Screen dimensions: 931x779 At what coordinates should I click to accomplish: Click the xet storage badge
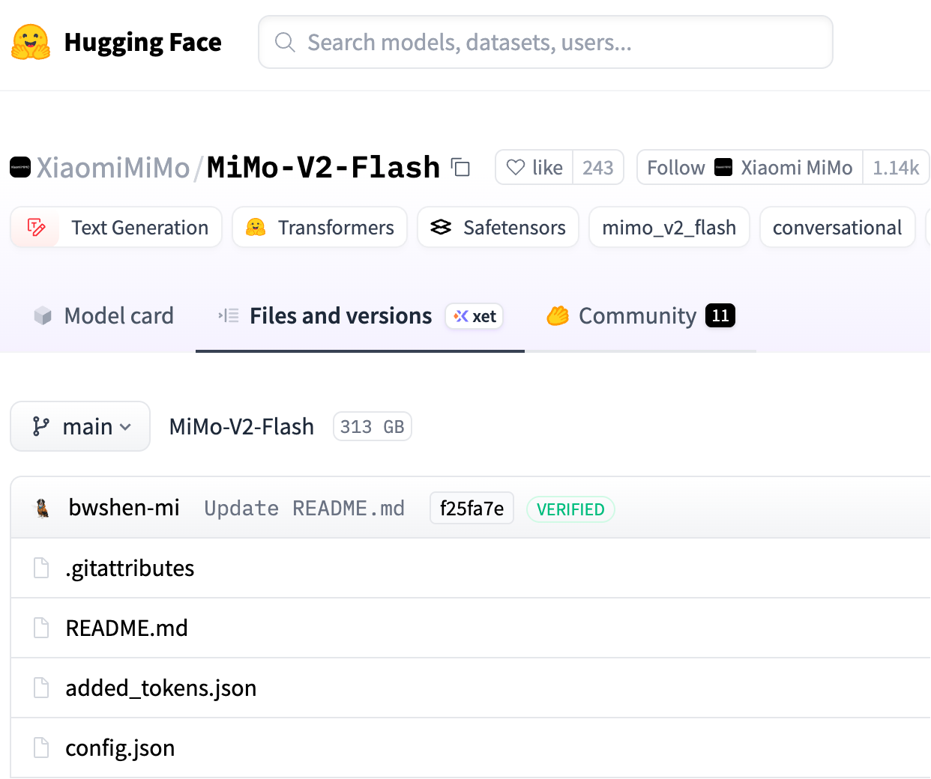pyautogui.click(x=475, y=316)
